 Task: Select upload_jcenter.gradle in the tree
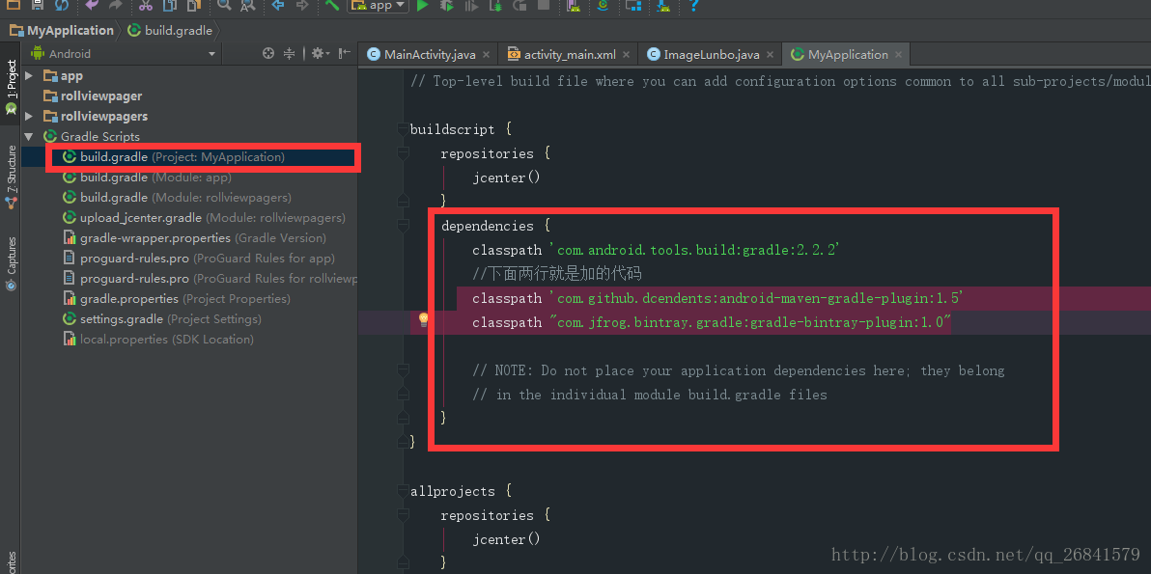pos(204,218)
